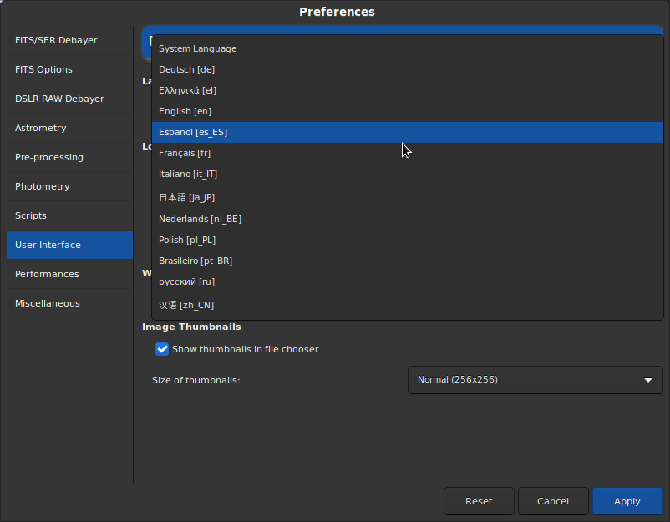Go to Performances settings tab
The height and width of the screenshot is (522, 670).
(47, 274)
